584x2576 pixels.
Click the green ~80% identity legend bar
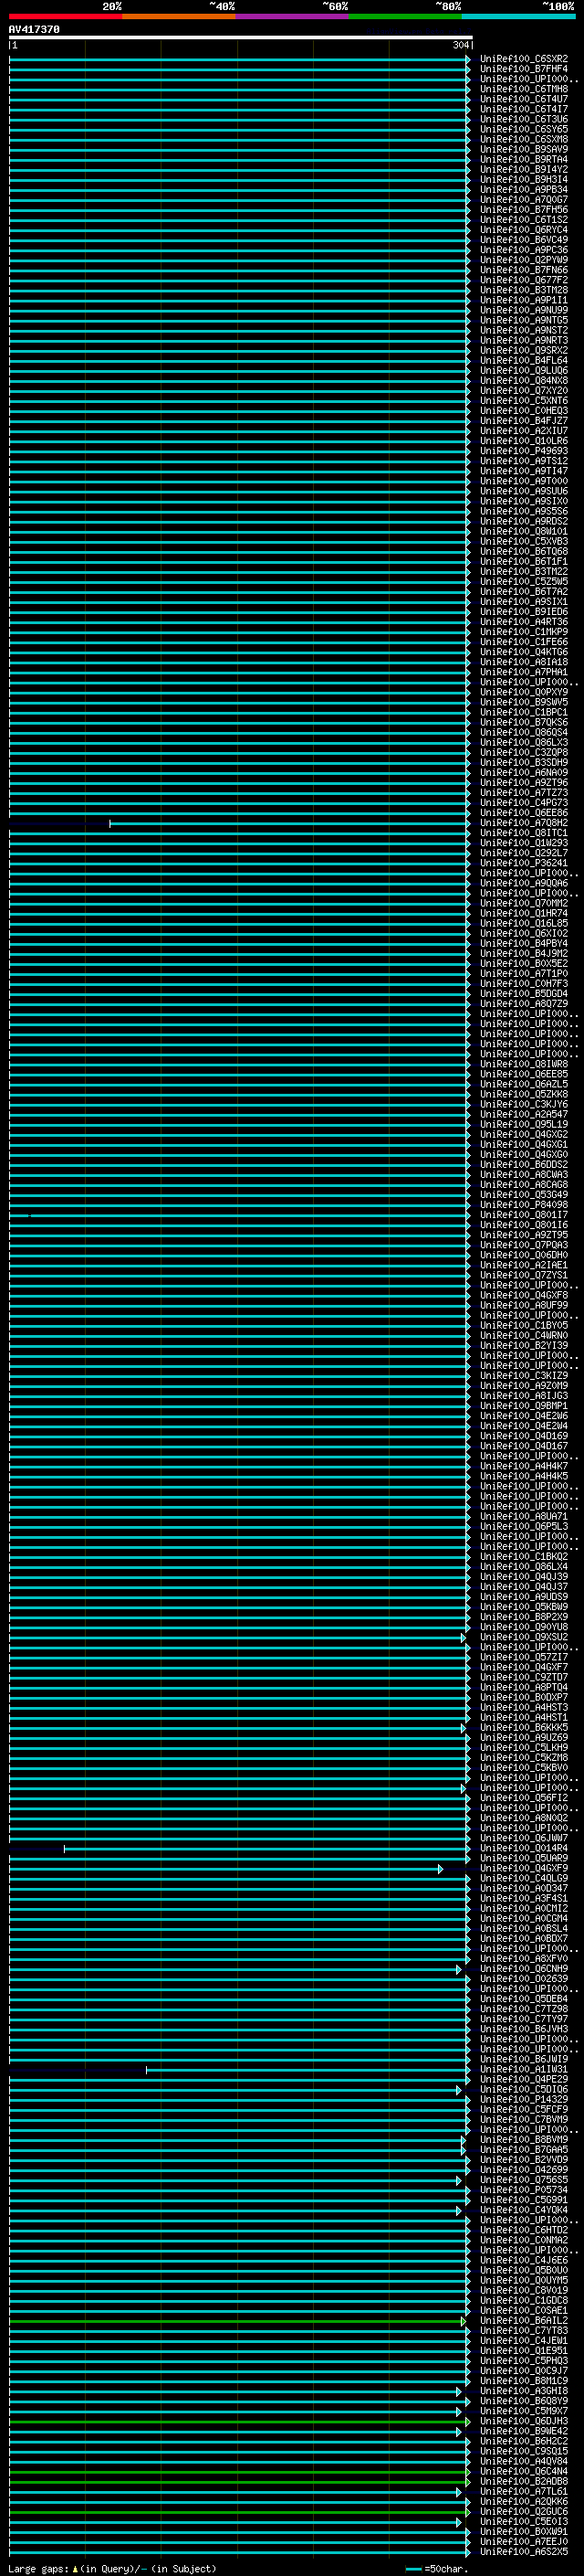(405, 16)
